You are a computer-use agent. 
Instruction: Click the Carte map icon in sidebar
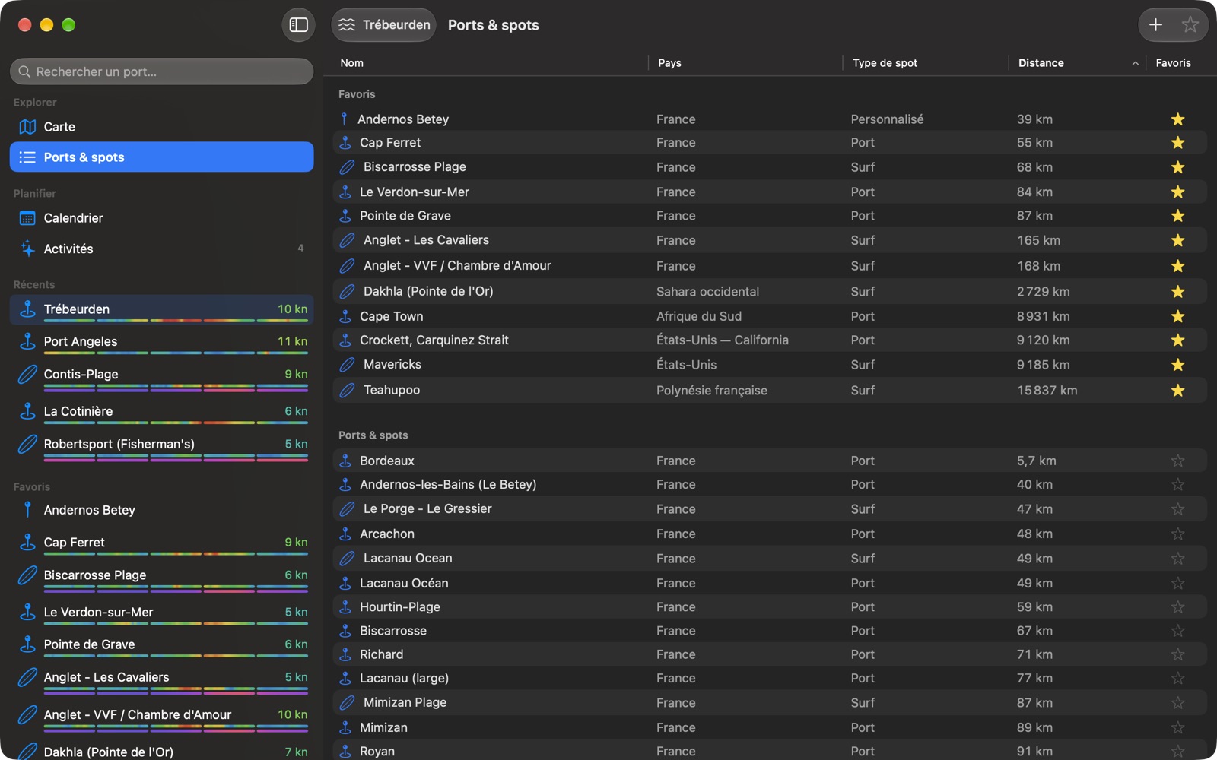[x=27, y=127]
